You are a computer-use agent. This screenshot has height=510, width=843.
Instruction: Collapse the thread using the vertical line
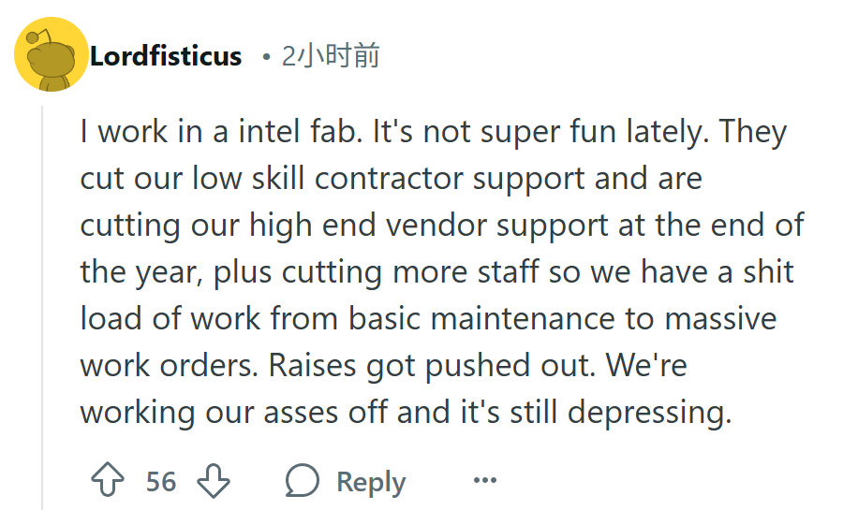[x=42, y=308]
